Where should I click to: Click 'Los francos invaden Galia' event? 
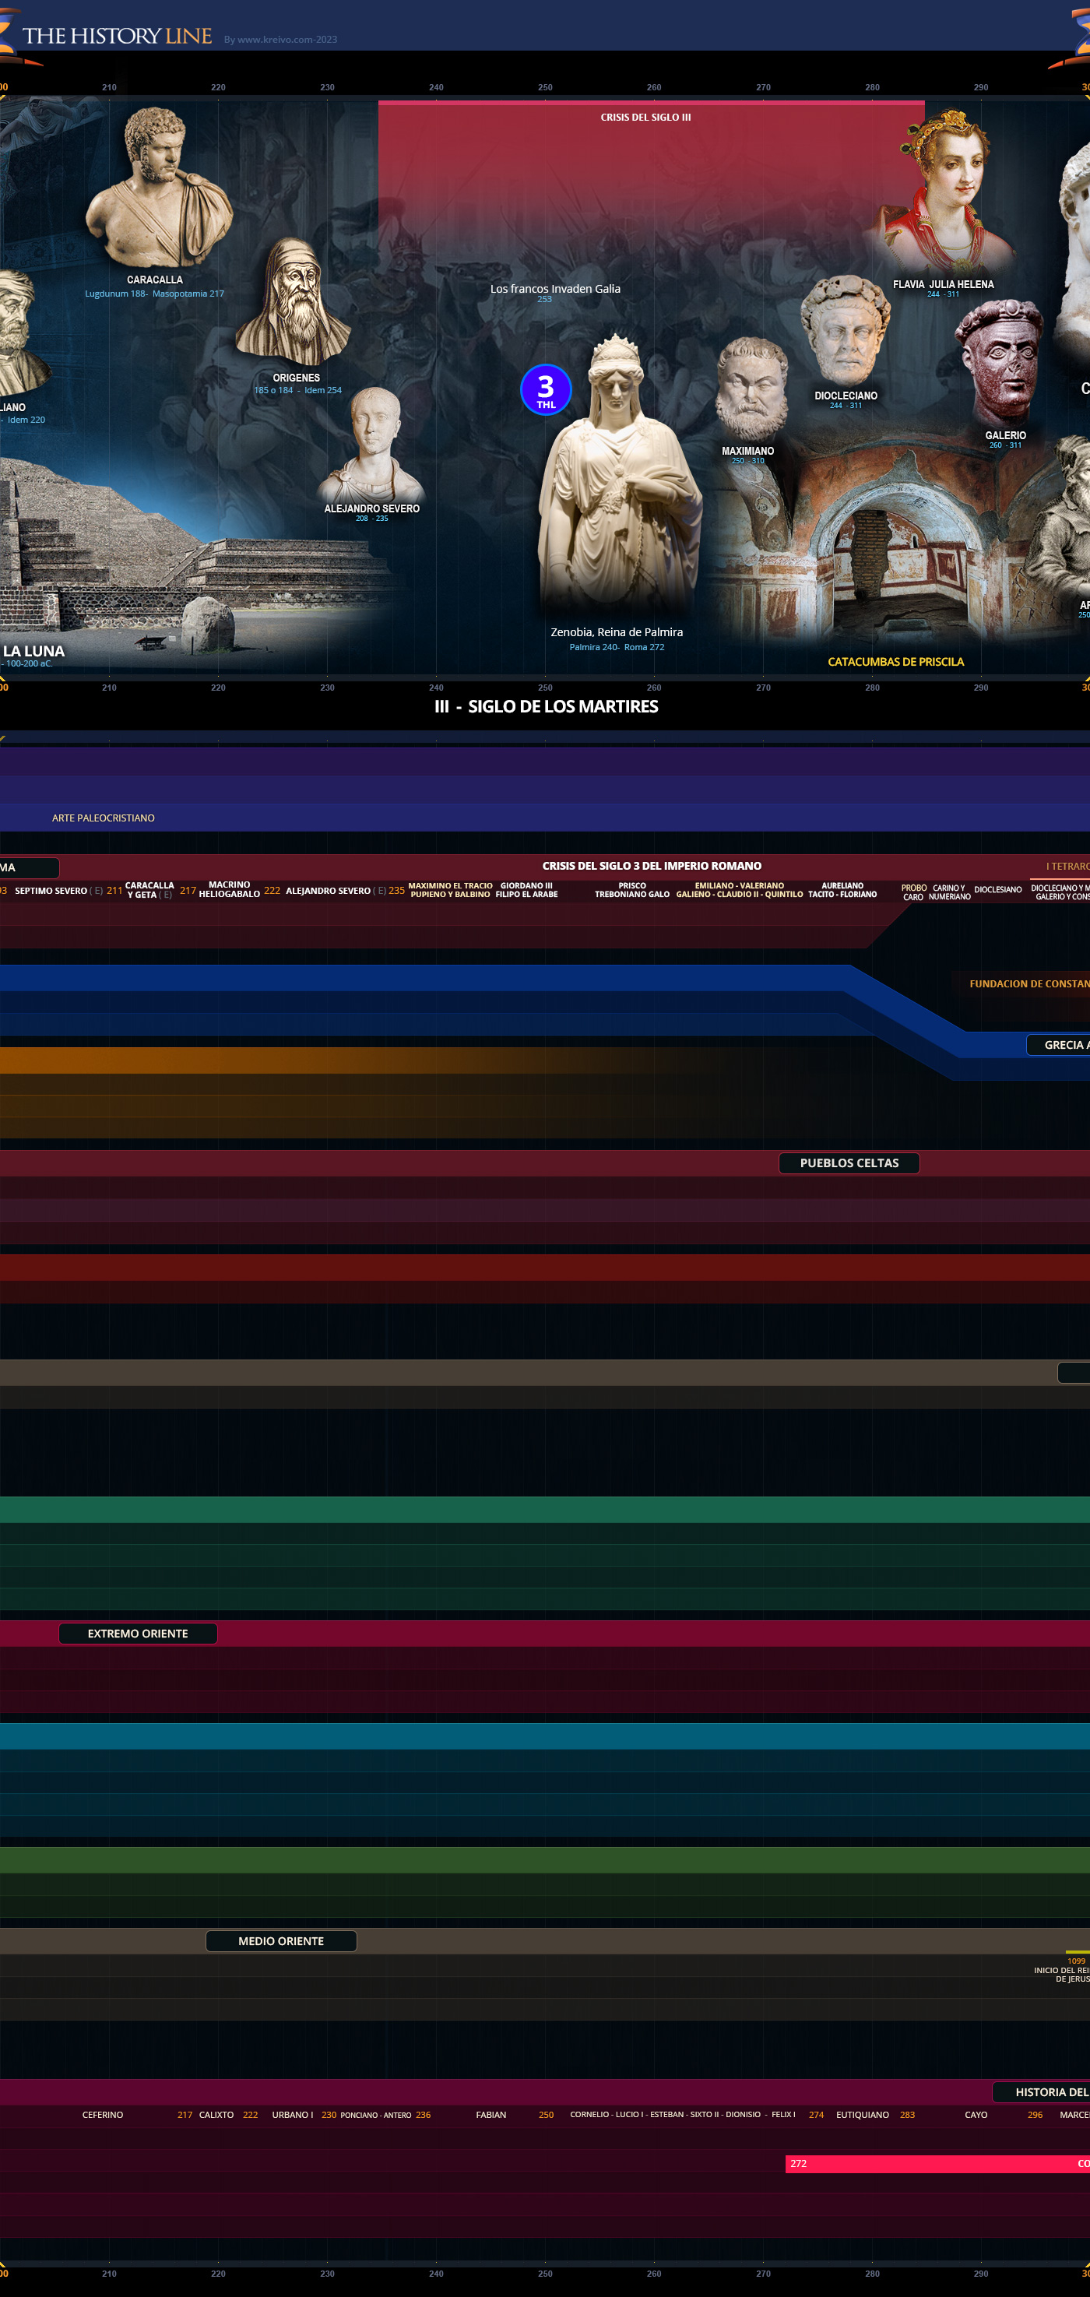click(x=555, y=289)
